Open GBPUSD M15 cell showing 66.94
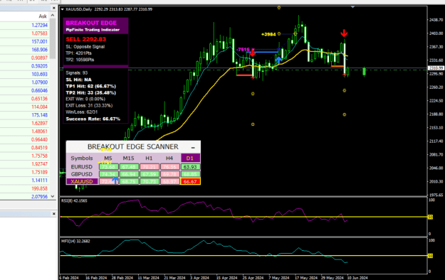 pyautogui.click(x=129, y=174)
